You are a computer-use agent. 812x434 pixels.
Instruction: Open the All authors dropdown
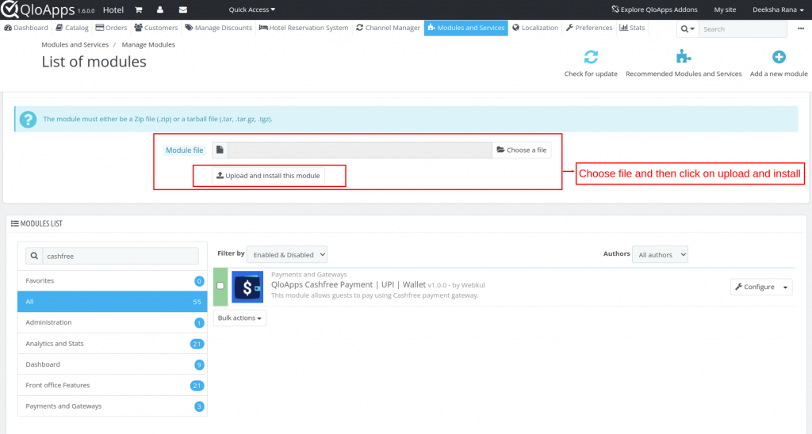click(660, 254)
